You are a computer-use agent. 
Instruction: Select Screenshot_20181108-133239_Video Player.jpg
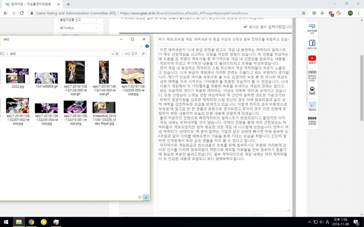click(104, 113)
